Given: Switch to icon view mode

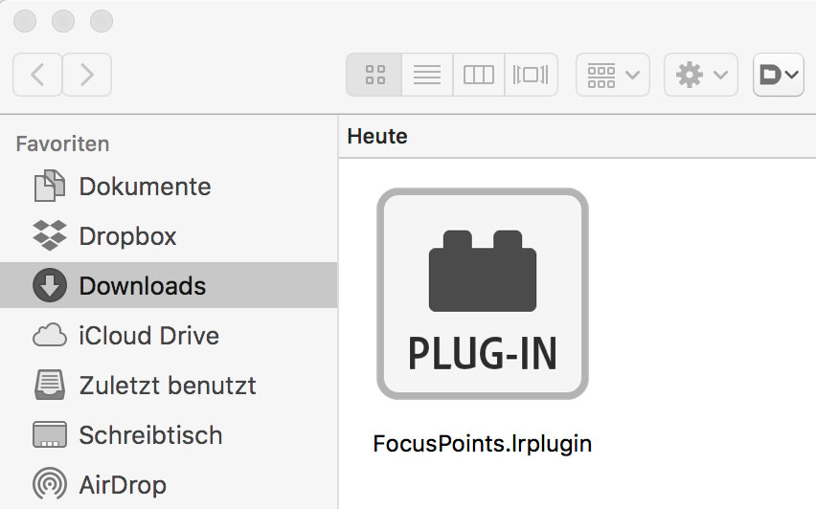Looking at the screenshot, I should pos(375,75).
